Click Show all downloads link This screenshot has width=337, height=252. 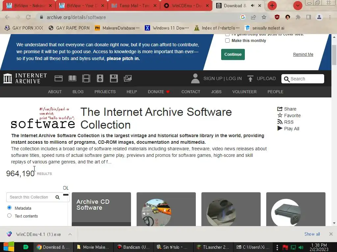coord(312,234)
